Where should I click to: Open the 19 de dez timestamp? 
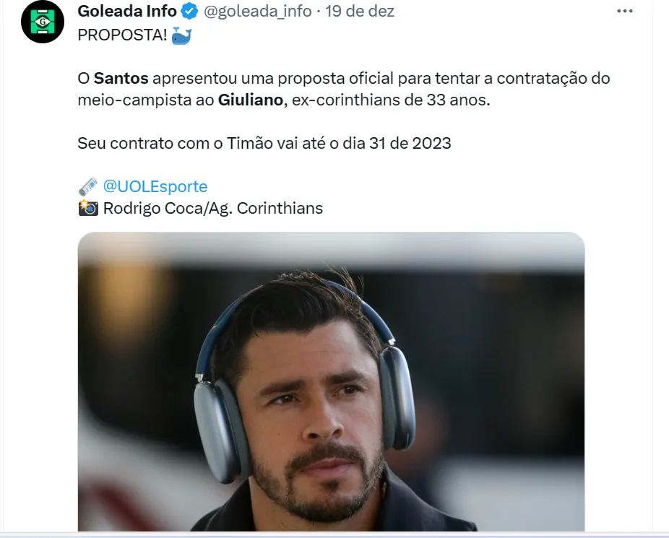point(360,12)
